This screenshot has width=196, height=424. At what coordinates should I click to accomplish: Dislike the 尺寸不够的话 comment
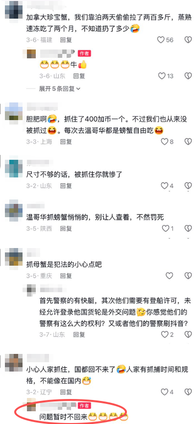(188, 186)
